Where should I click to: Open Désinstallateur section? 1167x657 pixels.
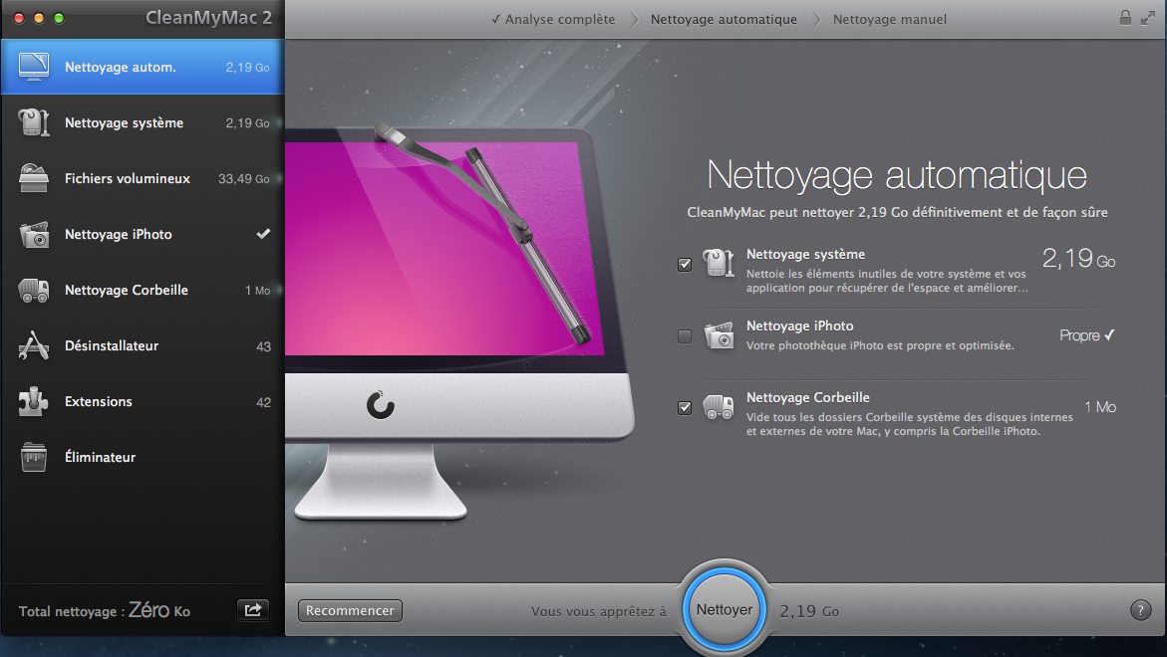(x=143, y=345)
